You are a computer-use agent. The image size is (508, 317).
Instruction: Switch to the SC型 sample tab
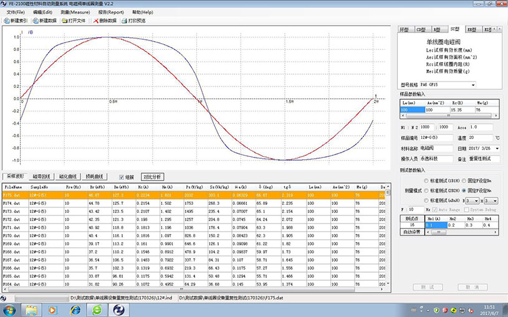(455, 29)
